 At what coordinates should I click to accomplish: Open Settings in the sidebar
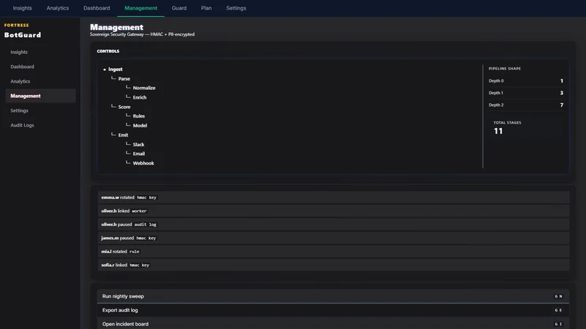40,111
